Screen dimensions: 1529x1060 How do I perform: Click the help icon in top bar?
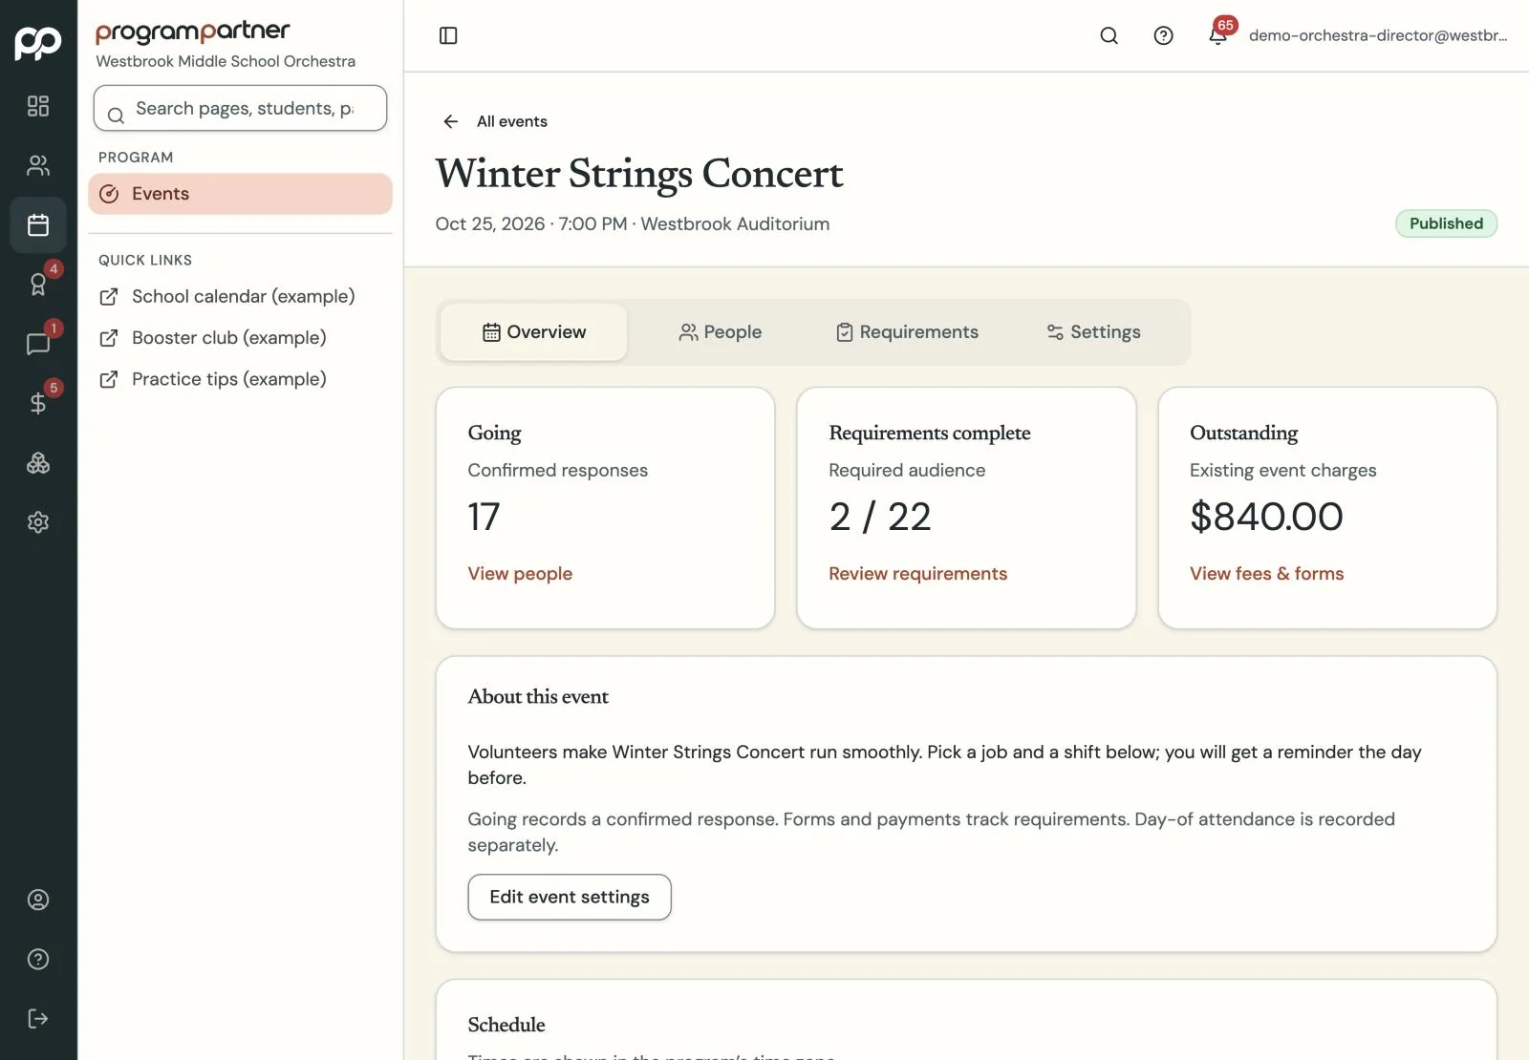[x=1163, y=35]
